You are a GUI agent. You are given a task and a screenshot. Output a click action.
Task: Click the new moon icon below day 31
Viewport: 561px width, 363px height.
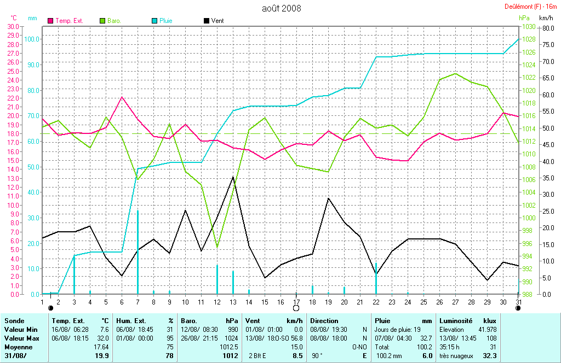pyautogui.click(x=518, y=308)
